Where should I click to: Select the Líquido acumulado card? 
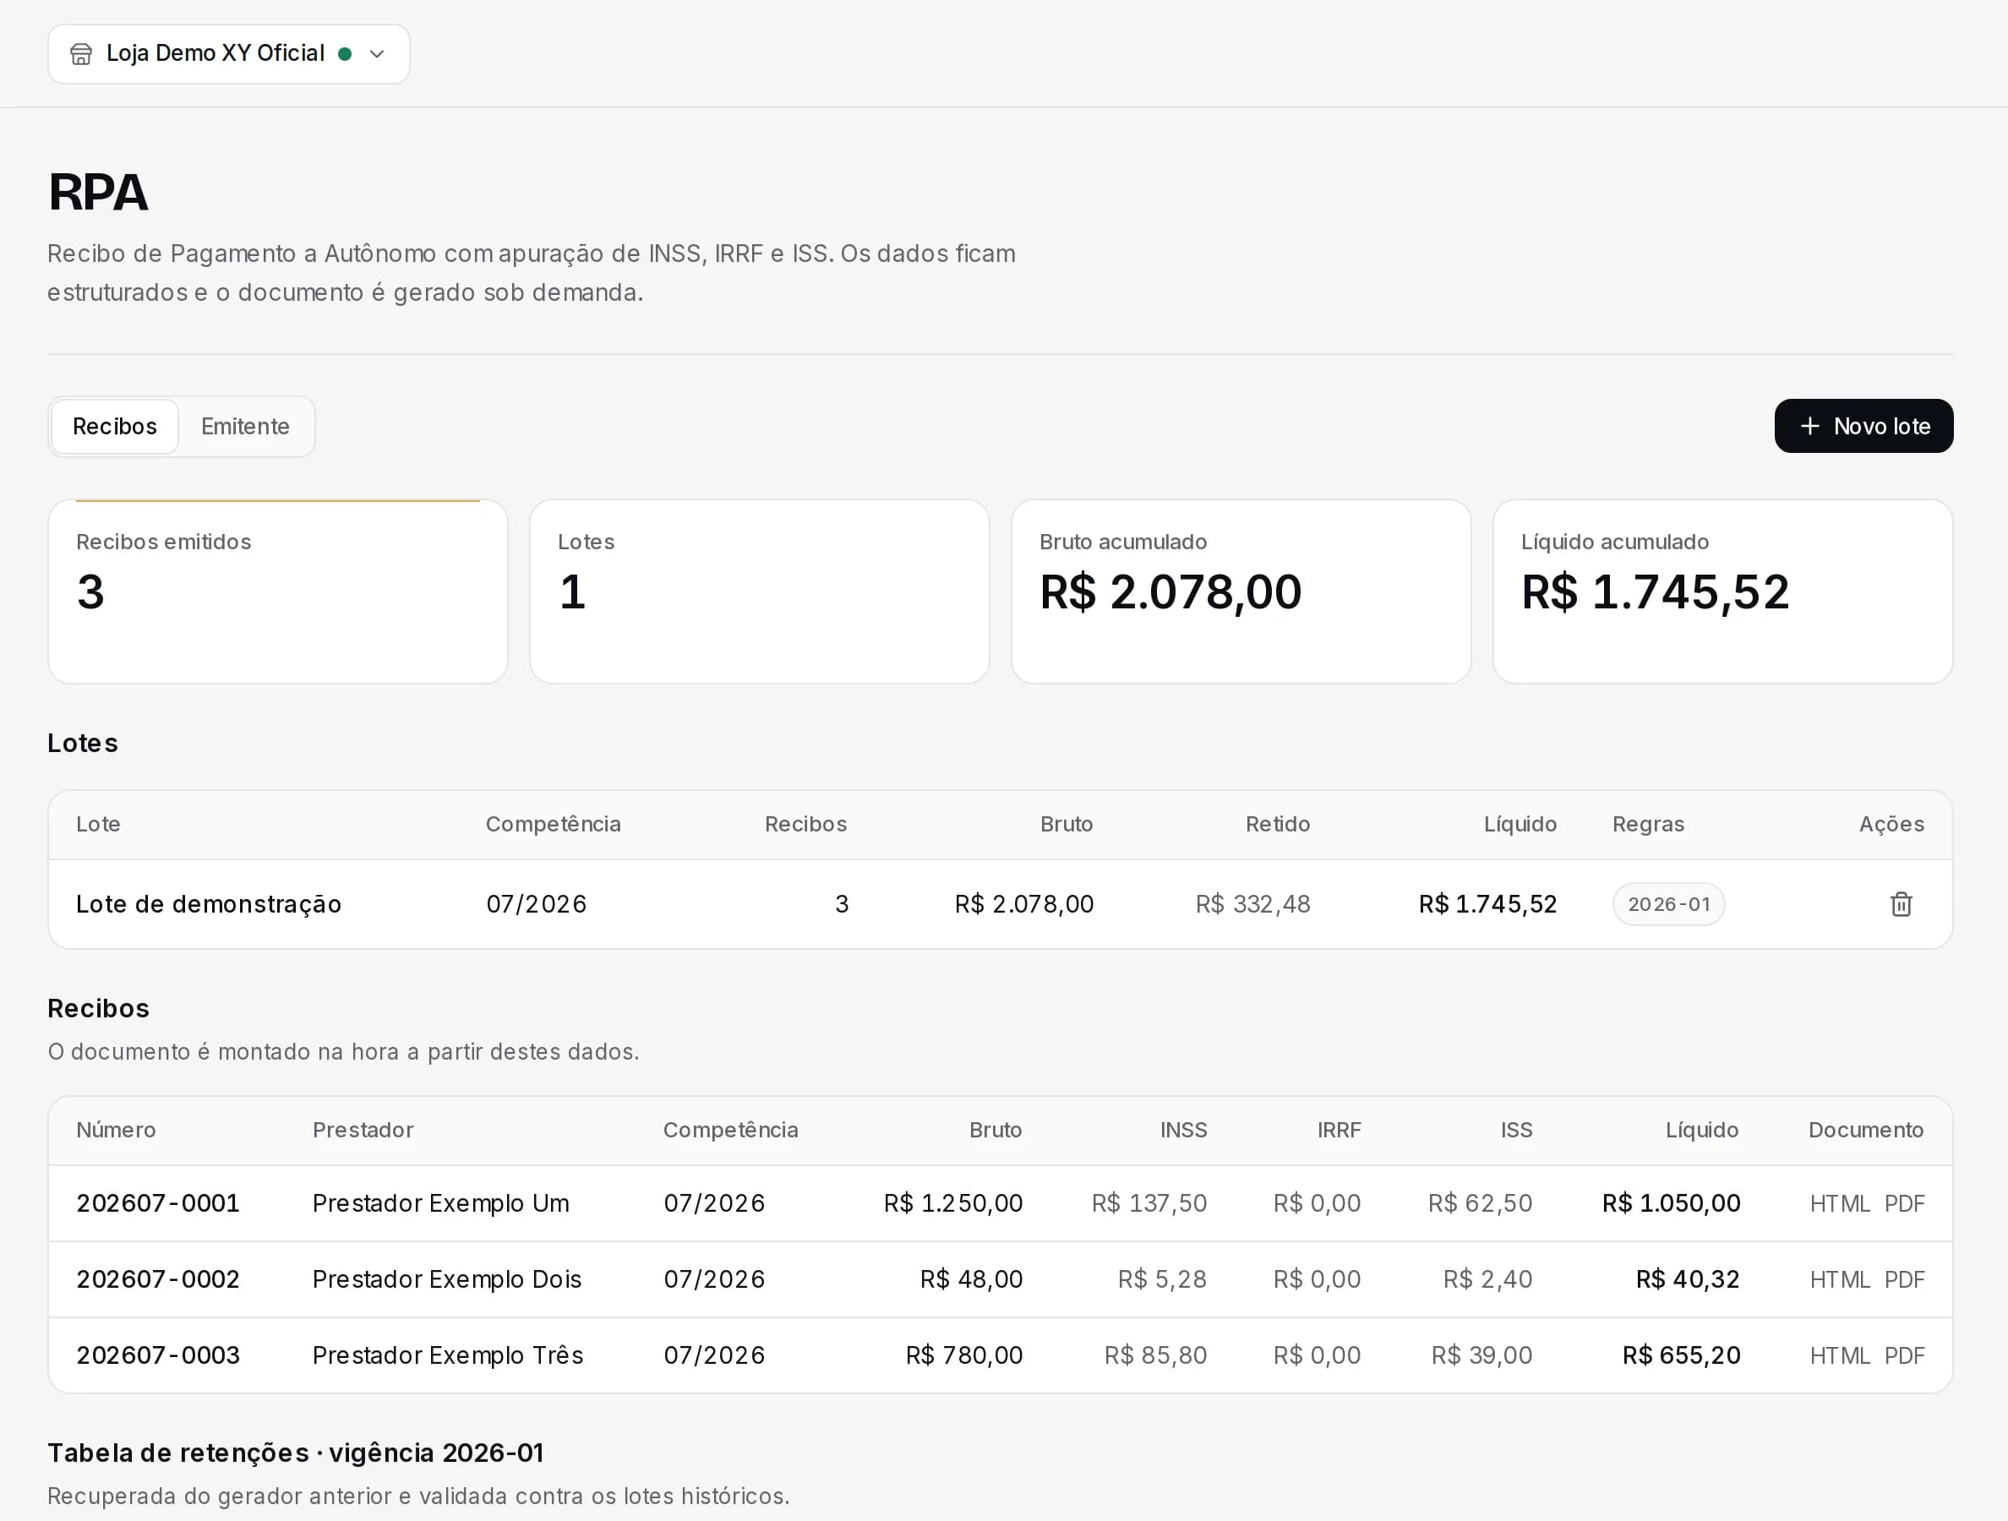click(1723, 591)
